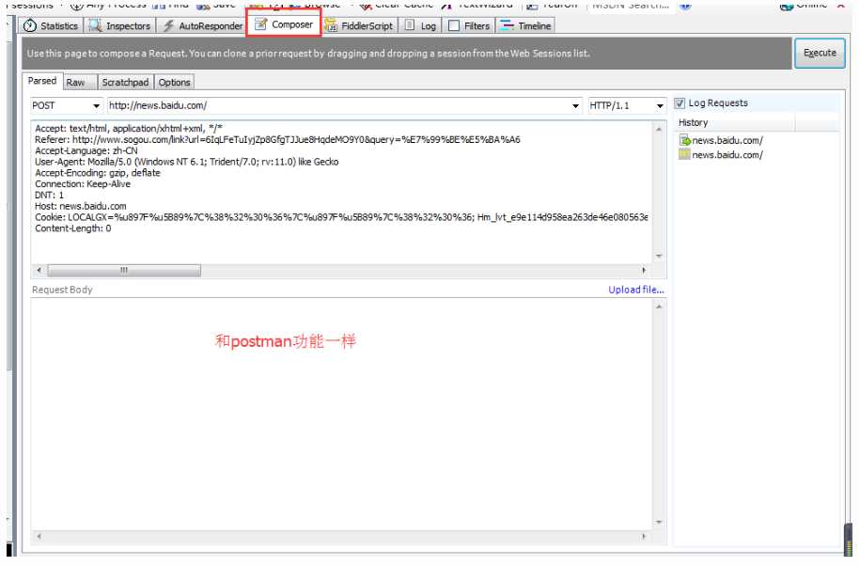The image size is (860, 566).
Task: Click headers box scroll-down arrow
Action: 659,256
